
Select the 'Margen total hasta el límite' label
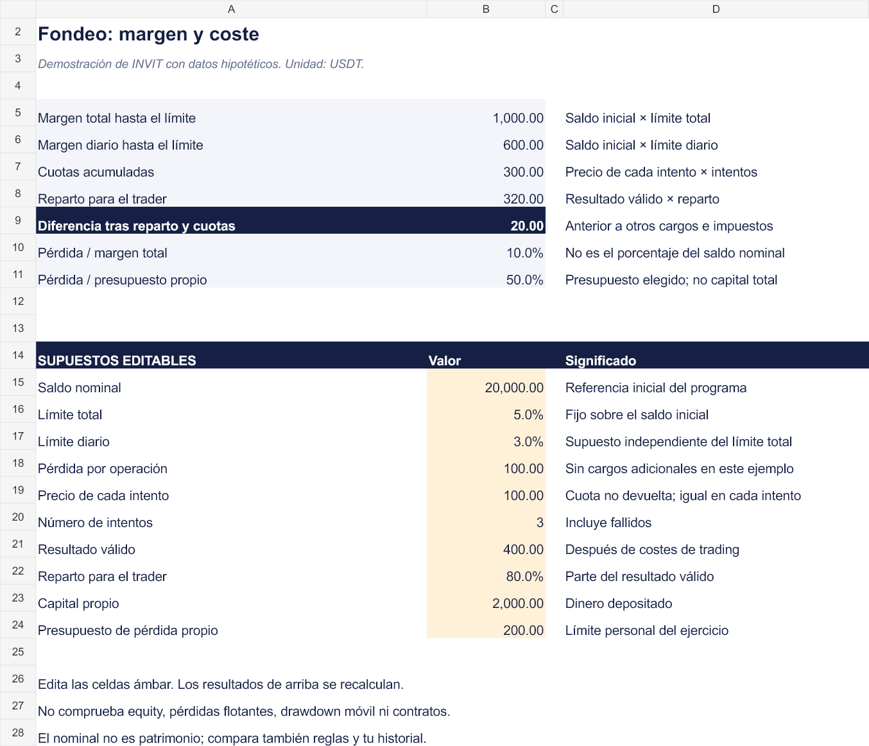117,118
